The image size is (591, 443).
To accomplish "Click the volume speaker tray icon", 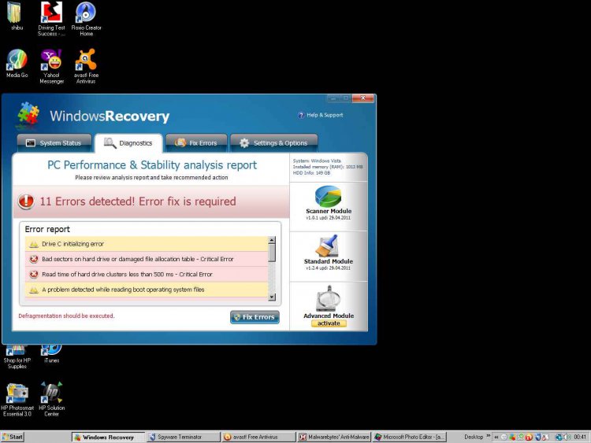I will [x=567, y=437].
